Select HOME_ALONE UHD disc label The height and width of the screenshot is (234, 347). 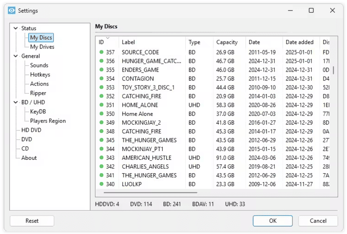[x=140, y=105]
